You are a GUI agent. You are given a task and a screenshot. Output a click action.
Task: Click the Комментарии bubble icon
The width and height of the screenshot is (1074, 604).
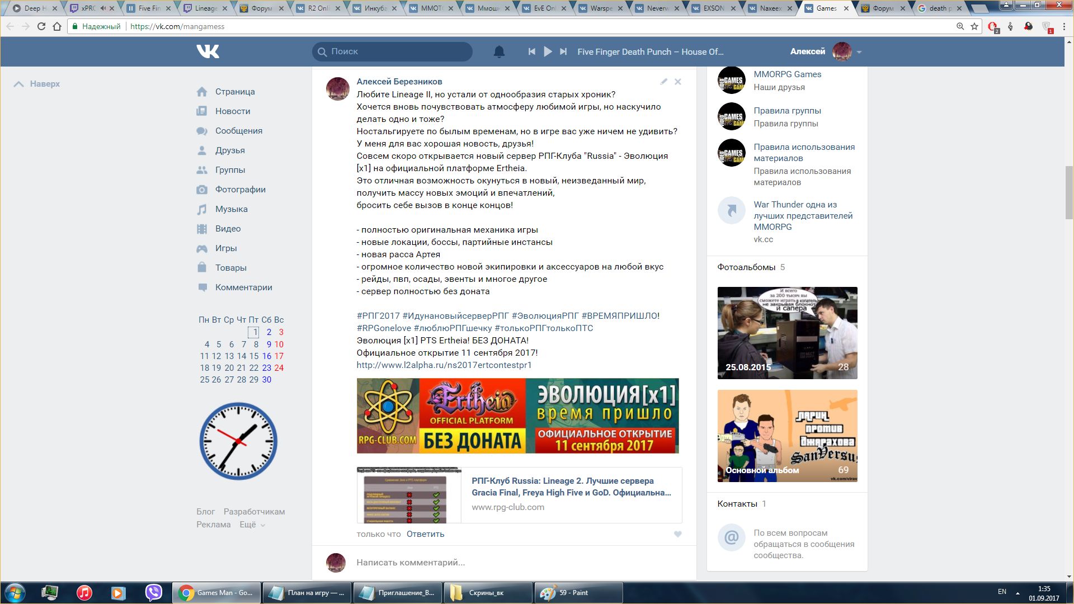[202, 287]
